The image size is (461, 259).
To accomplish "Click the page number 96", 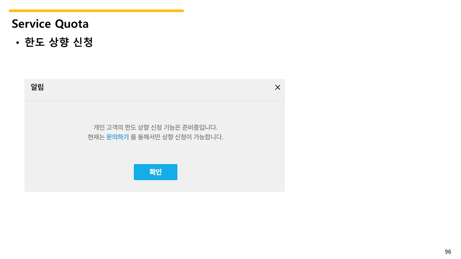I will pyautogui.click(x=448, y=252).
